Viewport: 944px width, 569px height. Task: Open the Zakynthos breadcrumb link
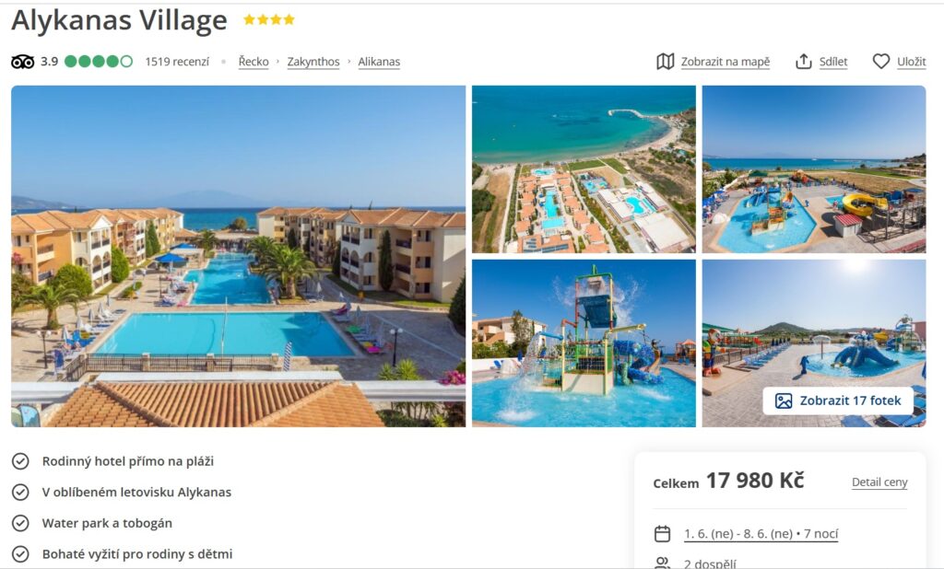pyautogui.click(x=313, y=62)
